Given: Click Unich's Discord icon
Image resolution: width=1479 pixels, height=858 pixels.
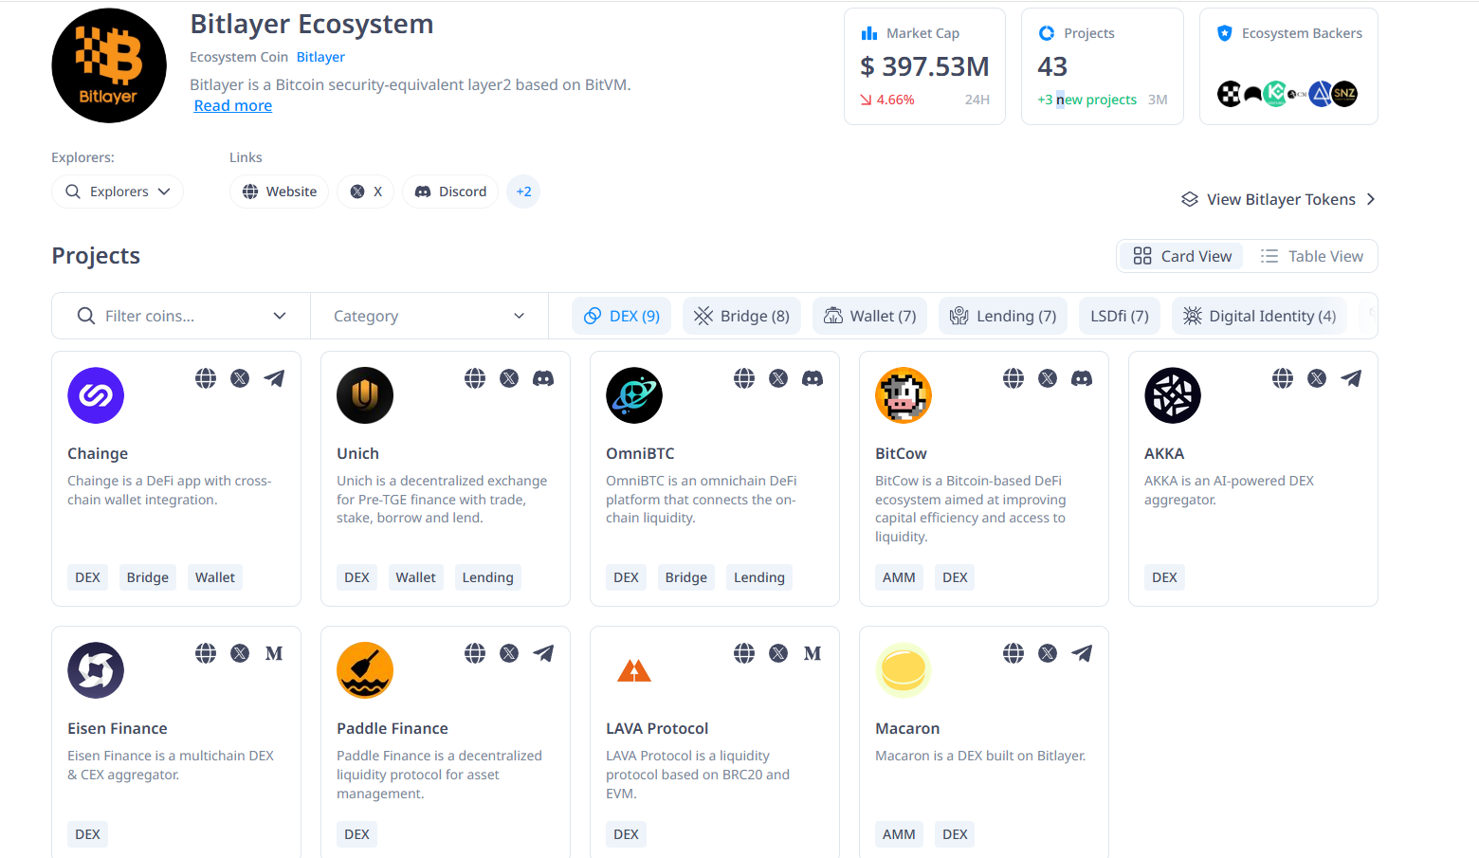Looking at the screenshot, I should click(543, 378).
